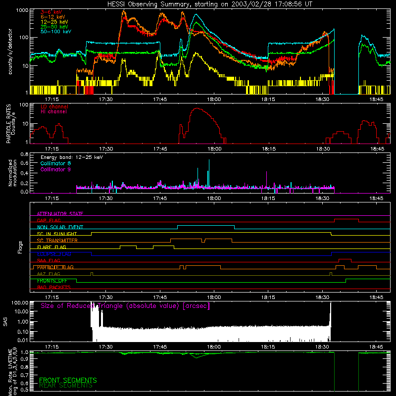Click the BAD_PACKETS flag label
Viewport: 396px width, 396px height.
point(54,287)
